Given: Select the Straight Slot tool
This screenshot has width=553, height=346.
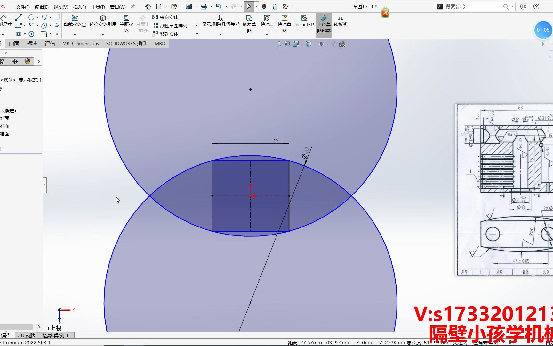Looking at the screenshot, I should click(x=19, y=34).
